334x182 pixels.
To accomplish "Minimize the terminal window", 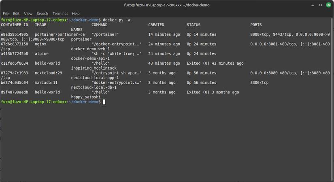I will click(313, 5).
